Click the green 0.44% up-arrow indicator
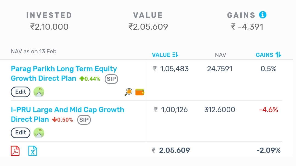Viewport: 296px width, 166px height. pyautogui.click(x=90, y=79)
